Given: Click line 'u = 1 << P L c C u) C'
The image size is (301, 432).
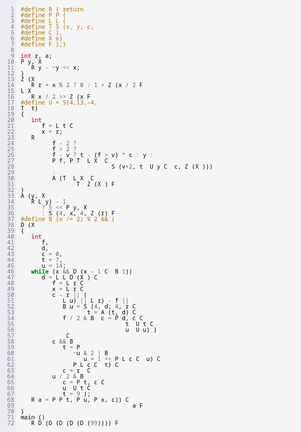Looking at the screenshot, I should [122, 359].
